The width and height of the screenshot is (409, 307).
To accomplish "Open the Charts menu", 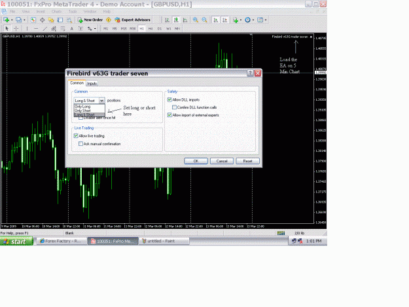I will point(56,12).
